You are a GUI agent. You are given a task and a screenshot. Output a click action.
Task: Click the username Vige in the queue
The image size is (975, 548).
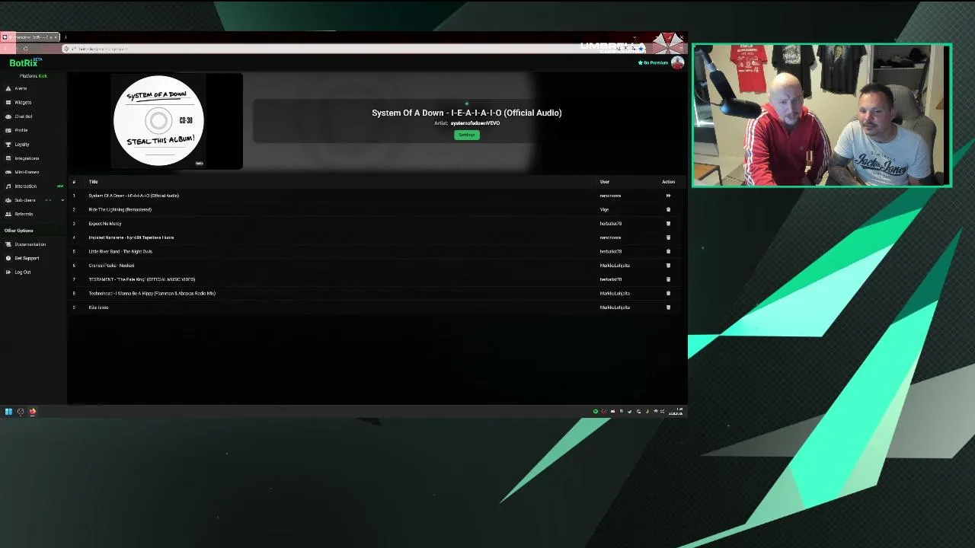(x=604, y=209)
